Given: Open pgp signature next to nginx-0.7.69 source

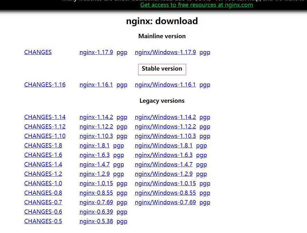Looking at the screenshot, I should tap(122, 202).
